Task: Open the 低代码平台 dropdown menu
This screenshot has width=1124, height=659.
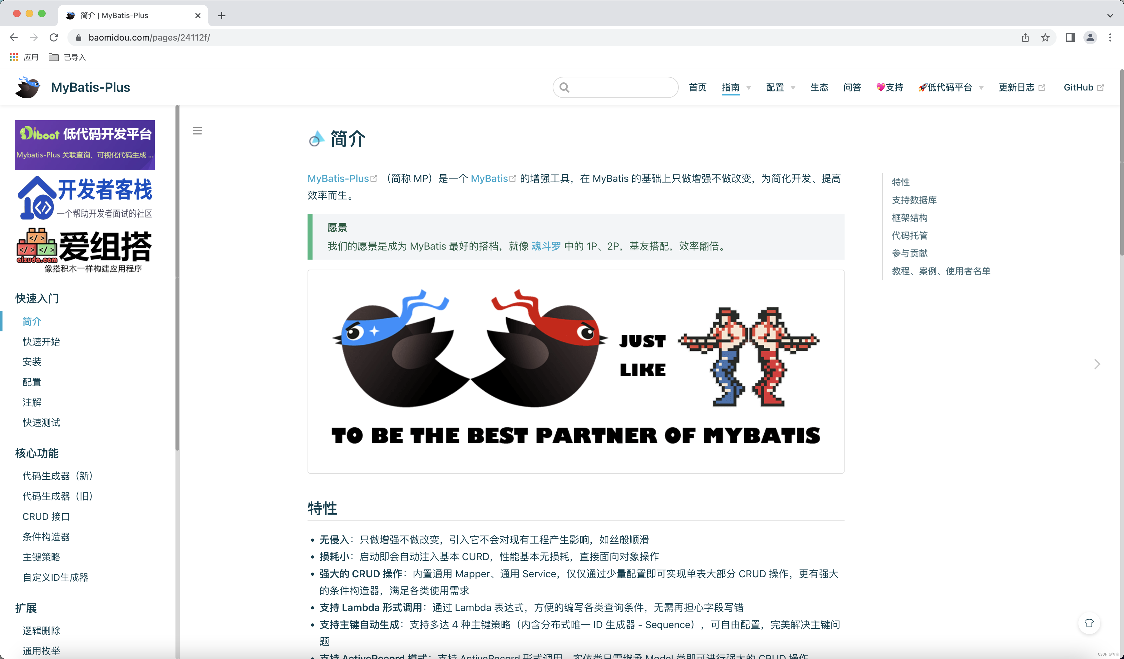Action: click(950, 87)
